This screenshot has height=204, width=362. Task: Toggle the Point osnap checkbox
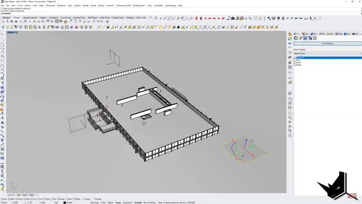pos(17,199)
